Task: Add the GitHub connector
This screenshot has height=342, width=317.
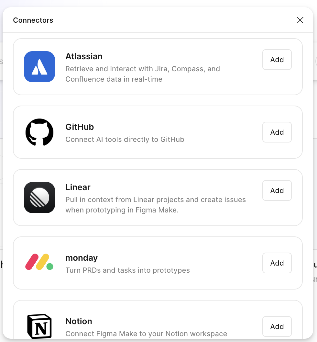Action: (277, 132)
